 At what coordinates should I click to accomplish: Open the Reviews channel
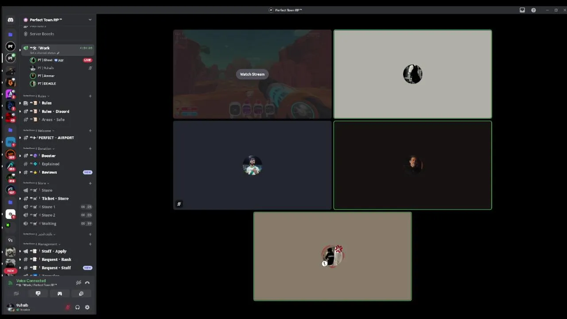[x=58, y=172]
